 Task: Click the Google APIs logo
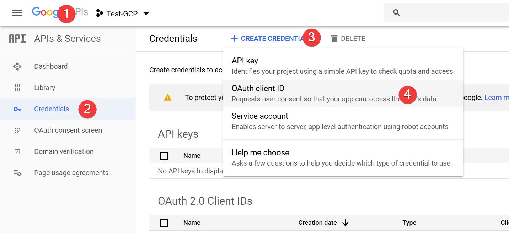pos(60,13)
